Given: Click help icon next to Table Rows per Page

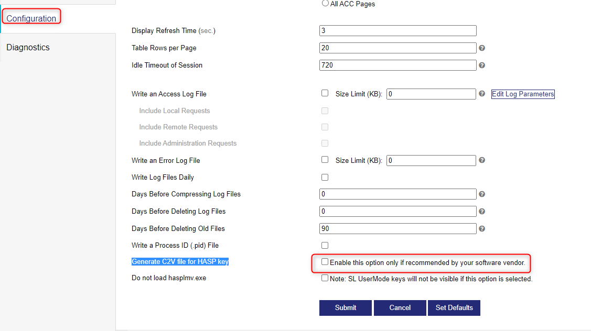Looking at the screenshot, I should coord(482,48).
